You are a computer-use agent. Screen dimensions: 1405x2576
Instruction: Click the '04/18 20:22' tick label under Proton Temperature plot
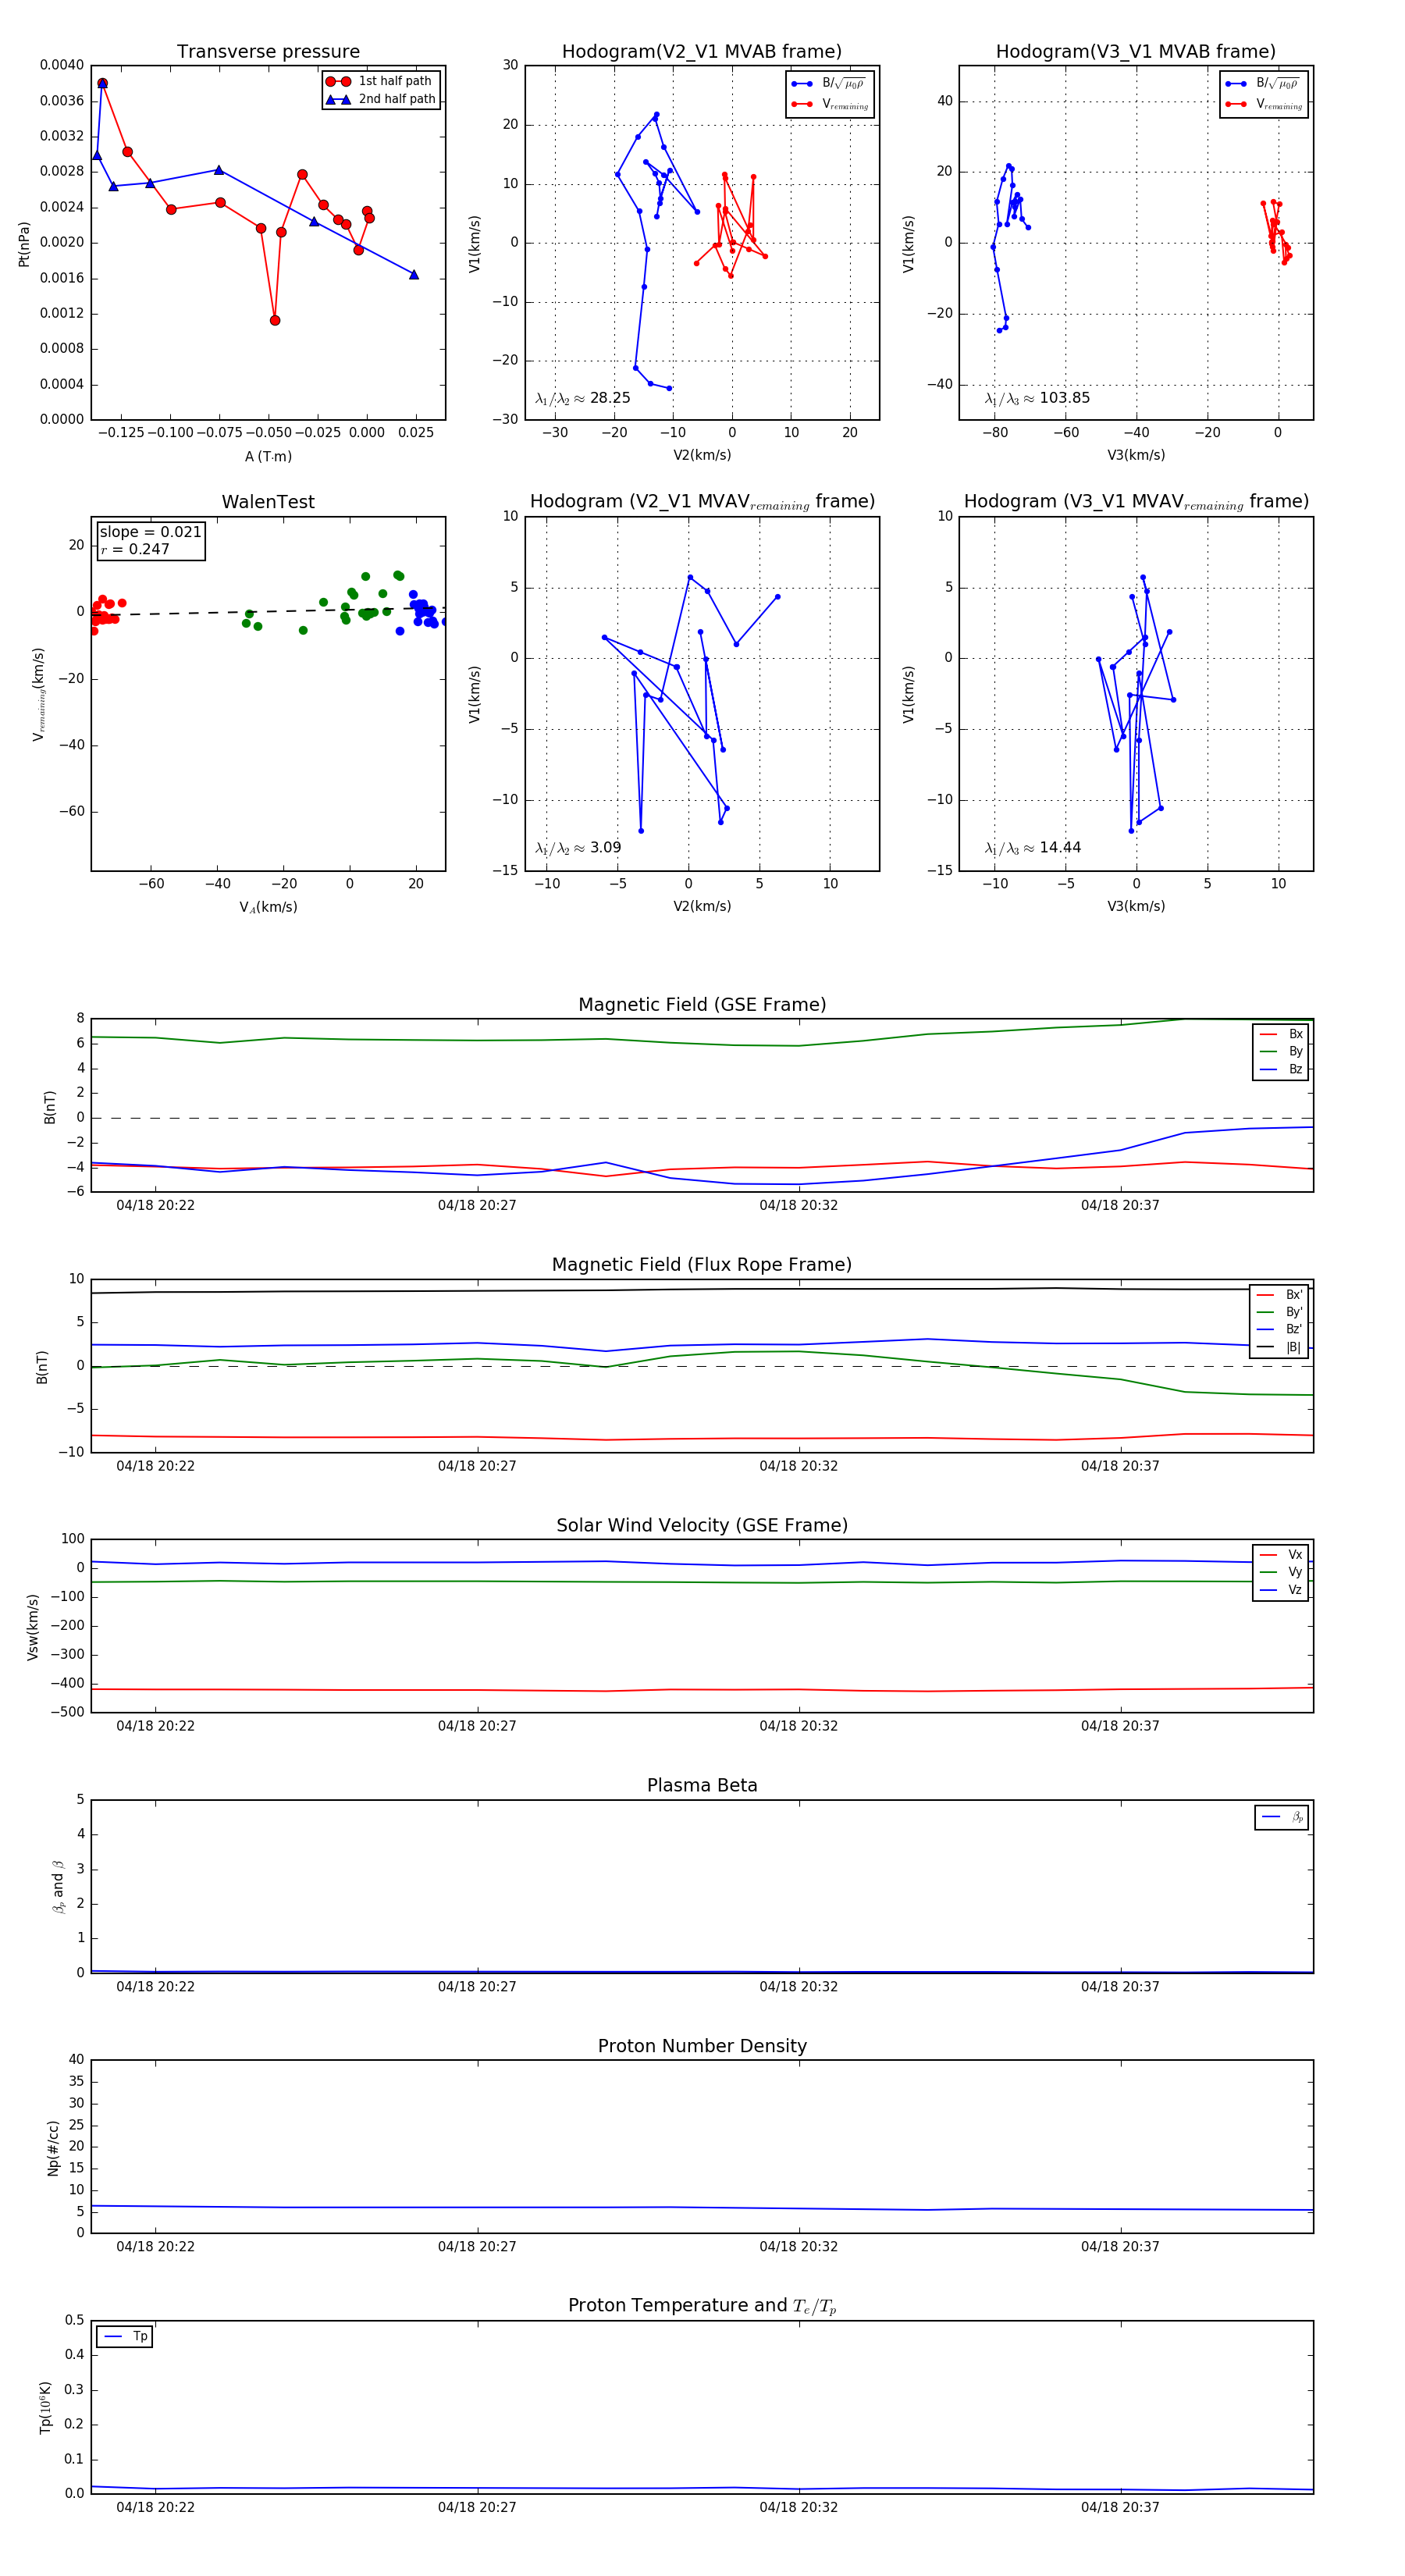click(x=155, y=2507)
